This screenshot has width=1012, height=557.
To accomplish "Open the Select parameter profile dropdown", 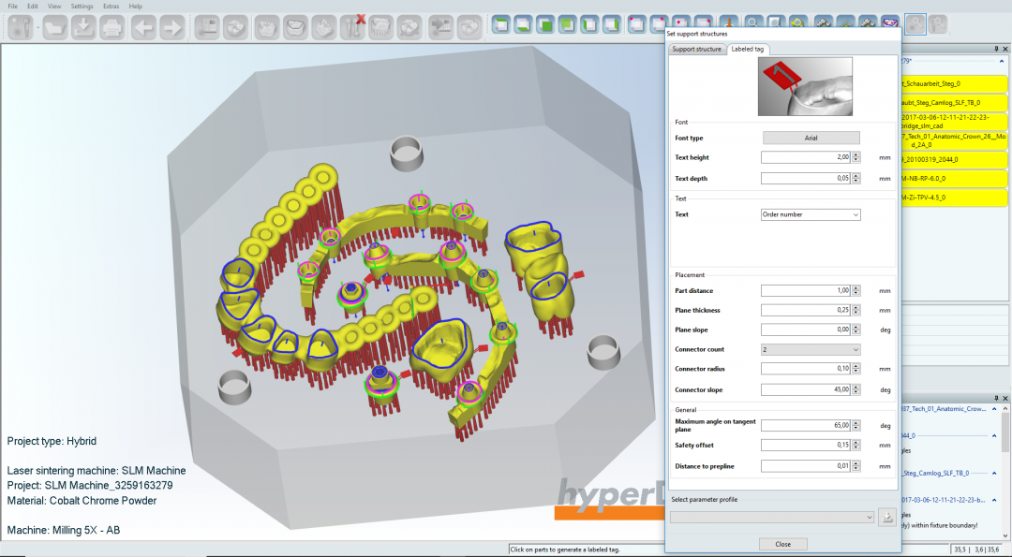I will tap(770, 517).
